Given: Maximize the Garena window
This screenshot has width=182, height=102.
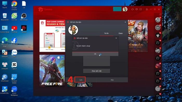Looking at the screenshot, I should [155, 9].
